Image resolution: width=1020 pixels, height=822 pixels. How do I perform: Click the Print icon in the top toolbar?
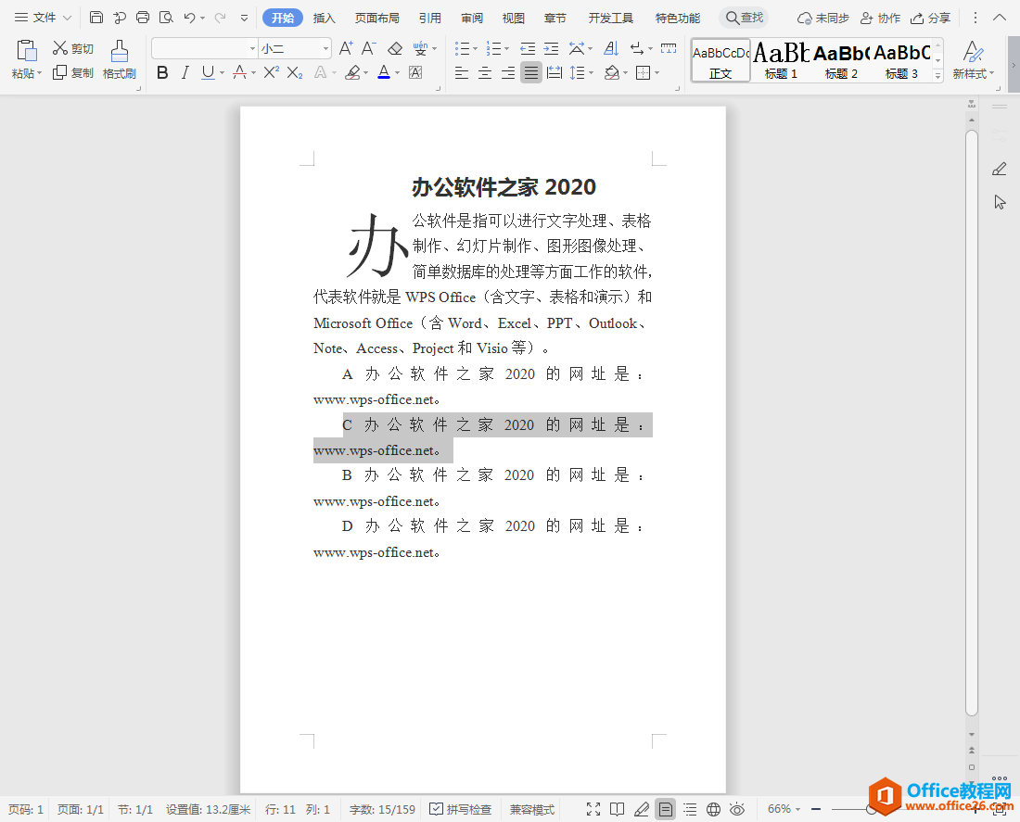[143, 18]
